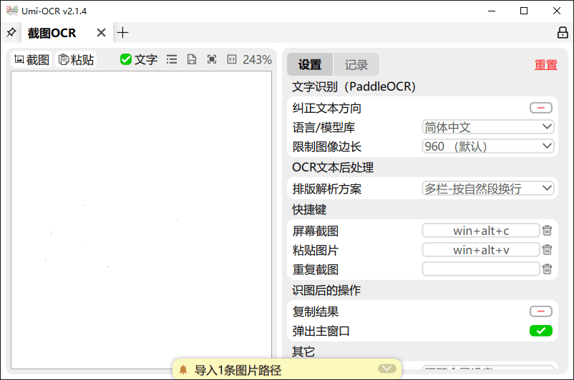Click the list lines icon in toolbar

coord(172,59)
